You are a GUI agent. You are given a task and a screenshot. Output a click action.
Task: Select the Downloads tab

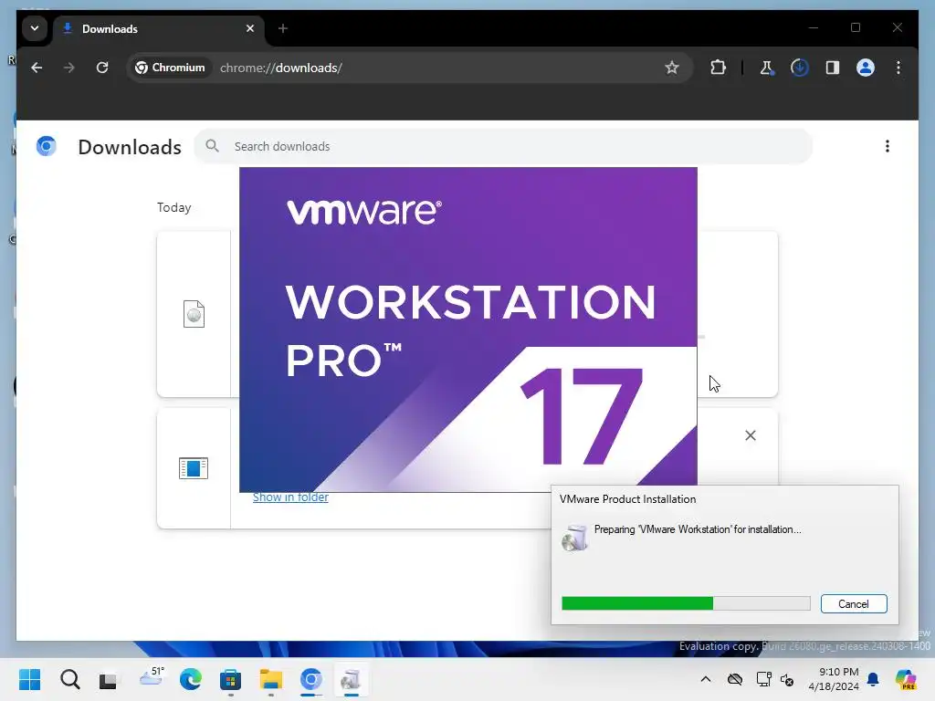click(160, 28)
